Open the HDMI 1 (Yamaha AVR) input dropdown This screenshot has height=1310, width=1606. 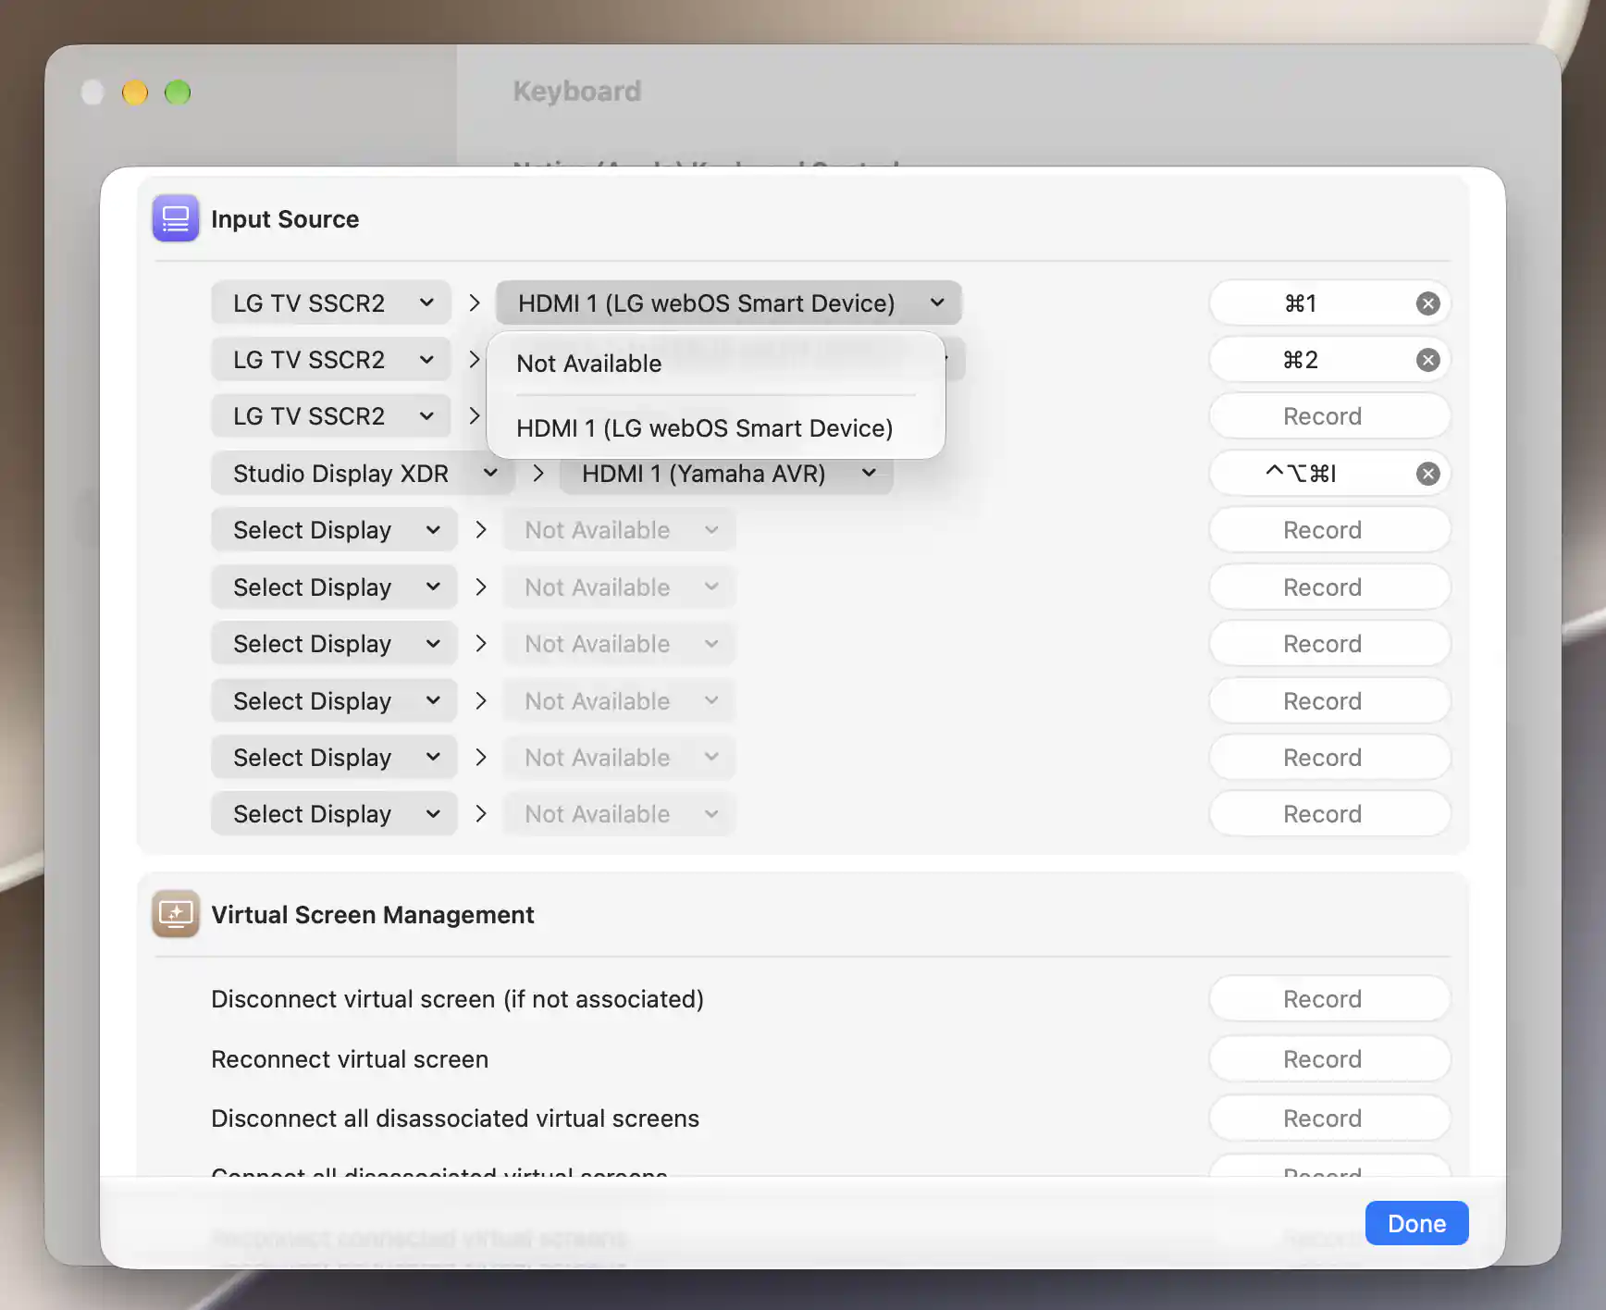click(x=727, y=474)
